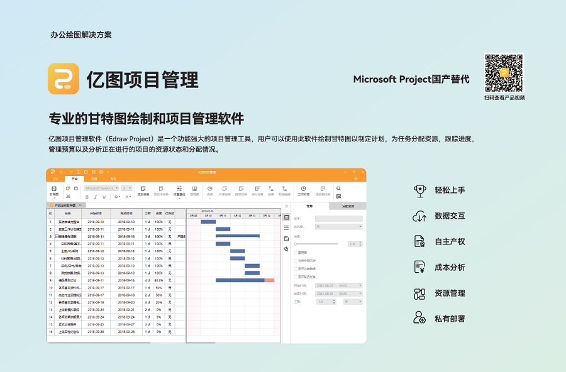This screenshot has height=372, width=566.
Task: Click the trophy icon beside 轻松上手
Action: [420, 190]
